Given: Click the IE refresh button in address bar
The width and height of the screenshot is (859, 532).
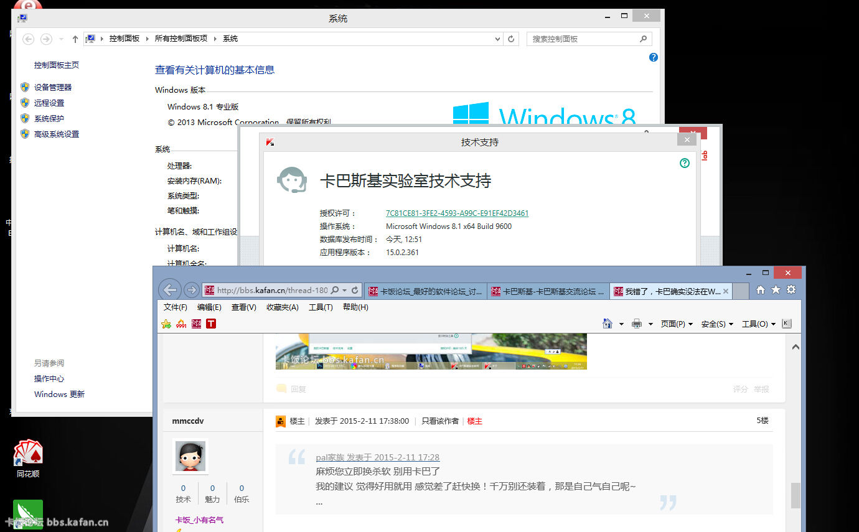Looking at the screenshot, I should point(355,290).
